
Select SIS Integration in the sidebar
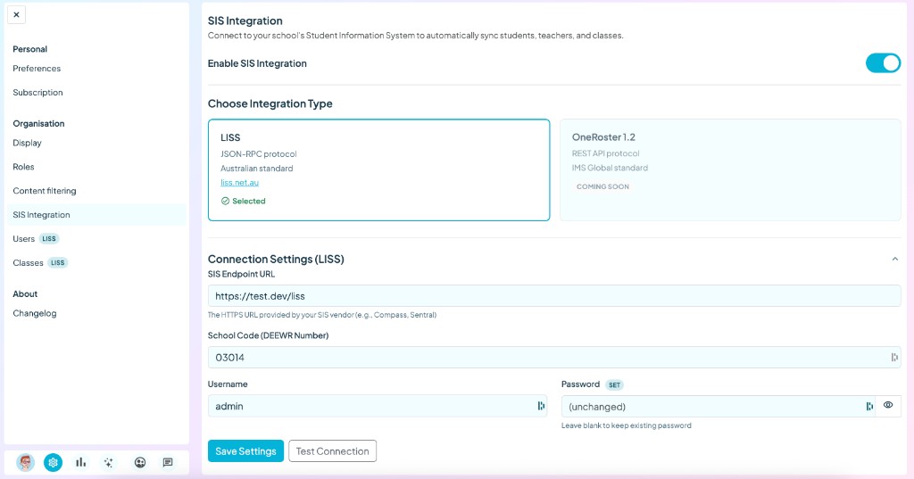pyautogui.click(x=96, y=214)
